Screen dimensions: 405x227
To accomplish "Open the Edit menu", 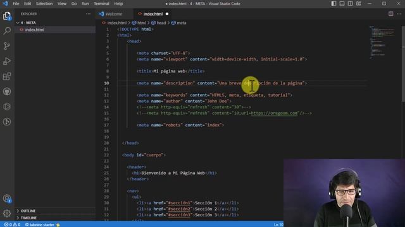I will click(27, 4).
